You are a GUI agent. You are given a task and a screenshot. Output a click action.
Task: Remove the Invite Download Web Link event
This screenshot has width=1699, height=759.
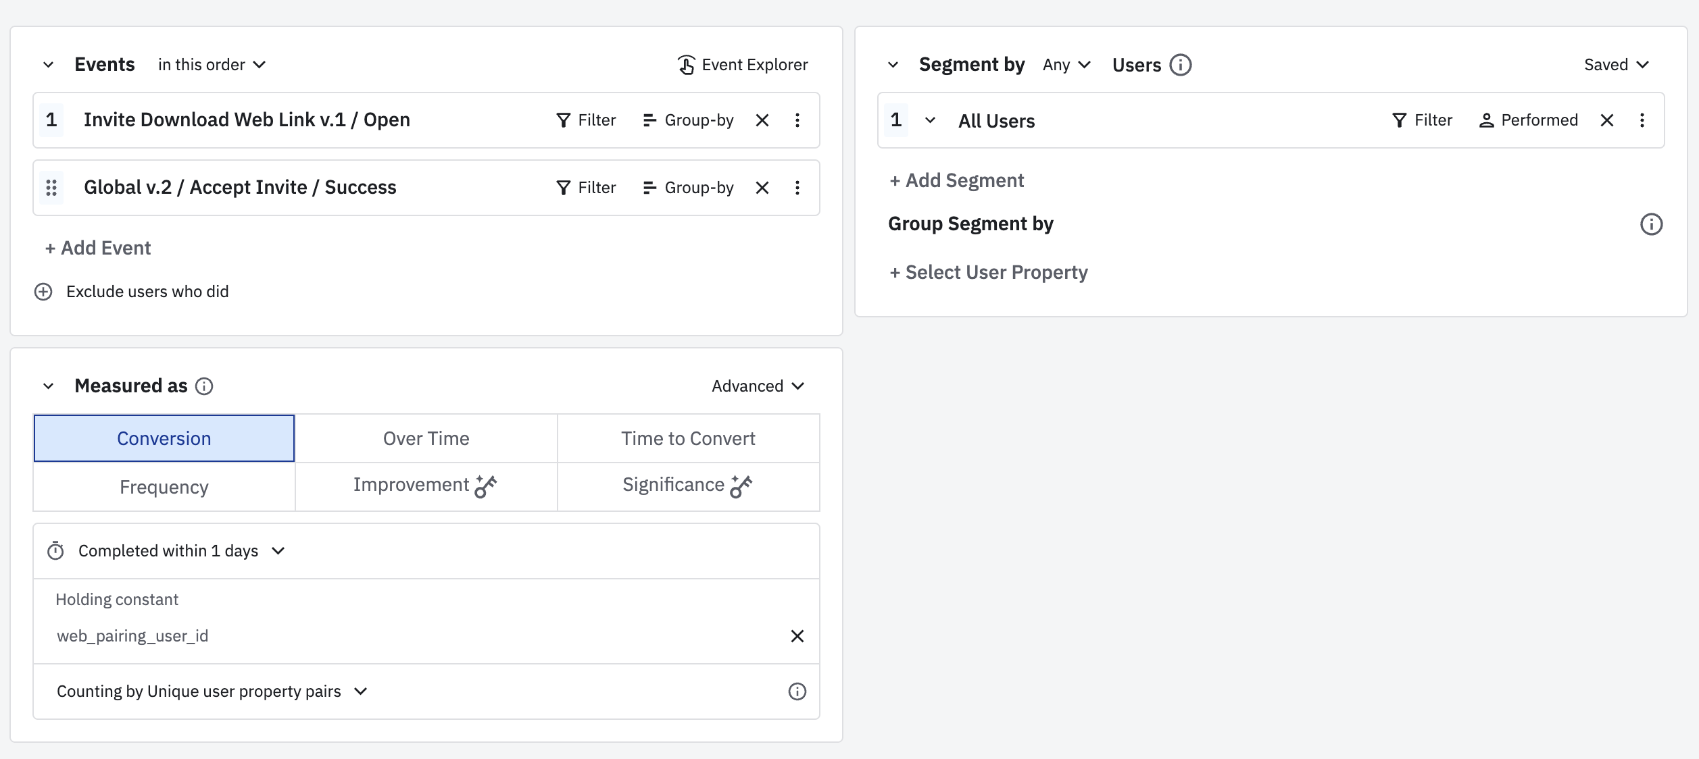(x=762, y=120)
